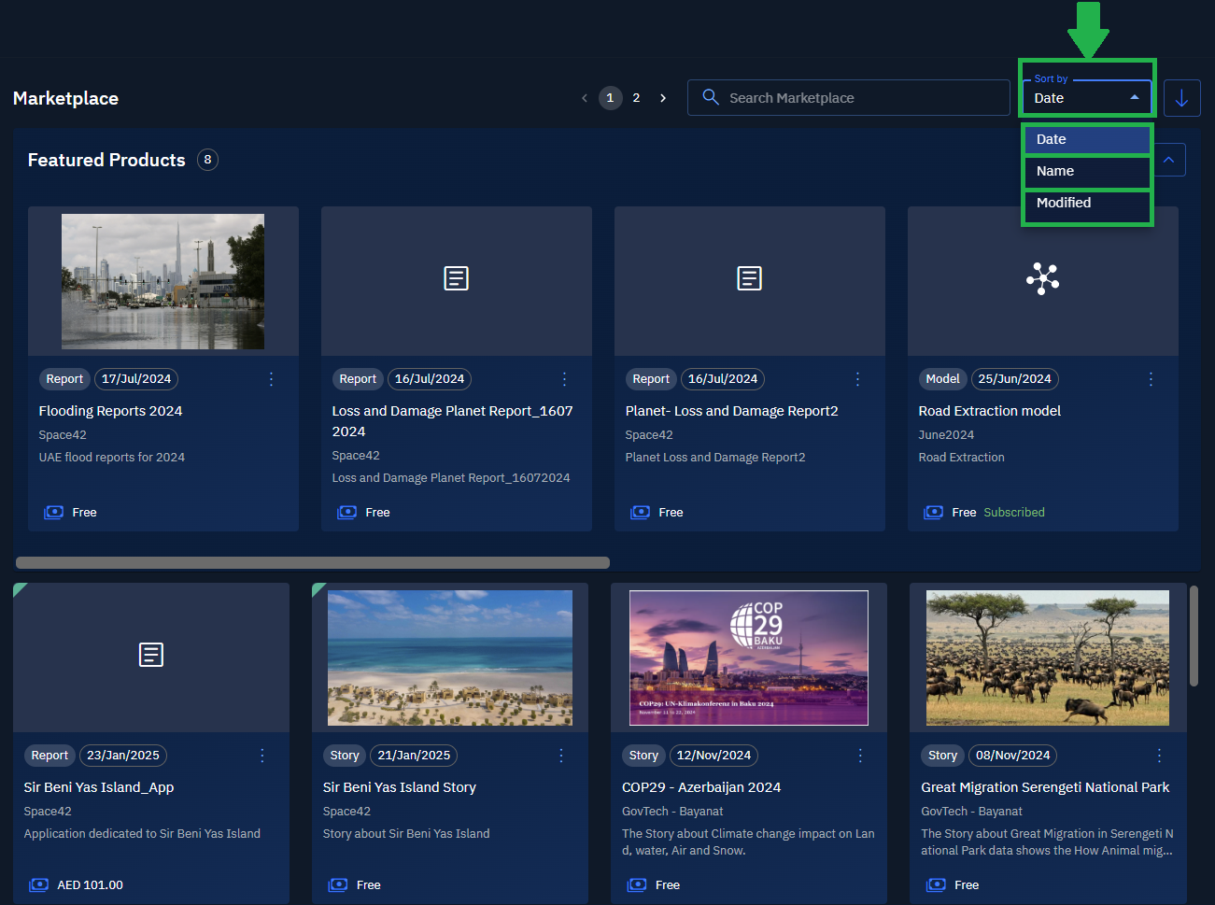Collapse the Featured Products section chevron

point(1168,160)
